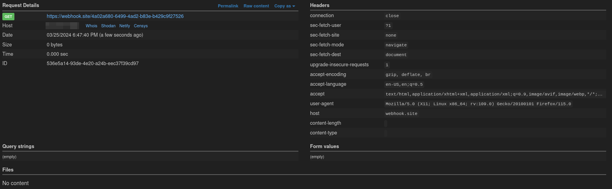
Task: Click the connection header name
Action: pos(322,16)
